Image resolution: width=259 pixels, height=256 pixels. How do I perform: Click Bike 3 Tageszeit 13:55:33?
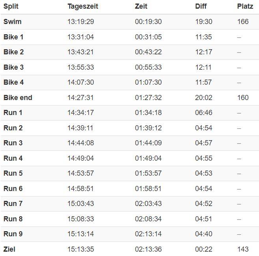click(80, 67)
